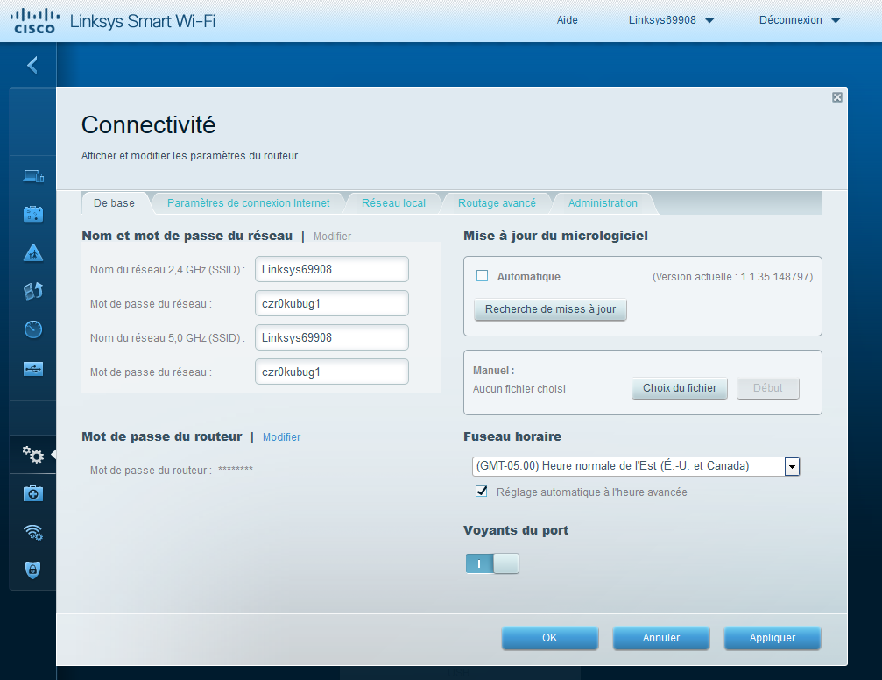Open Security shield lock icon
Viewport: 882px width, 680px height.
point(32,570)
